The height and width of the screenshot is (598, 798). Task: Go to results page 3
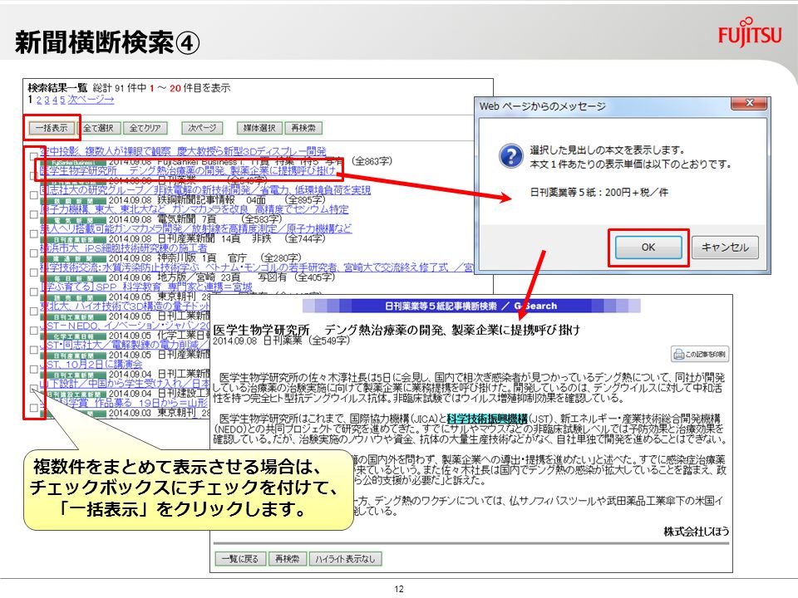47,100
